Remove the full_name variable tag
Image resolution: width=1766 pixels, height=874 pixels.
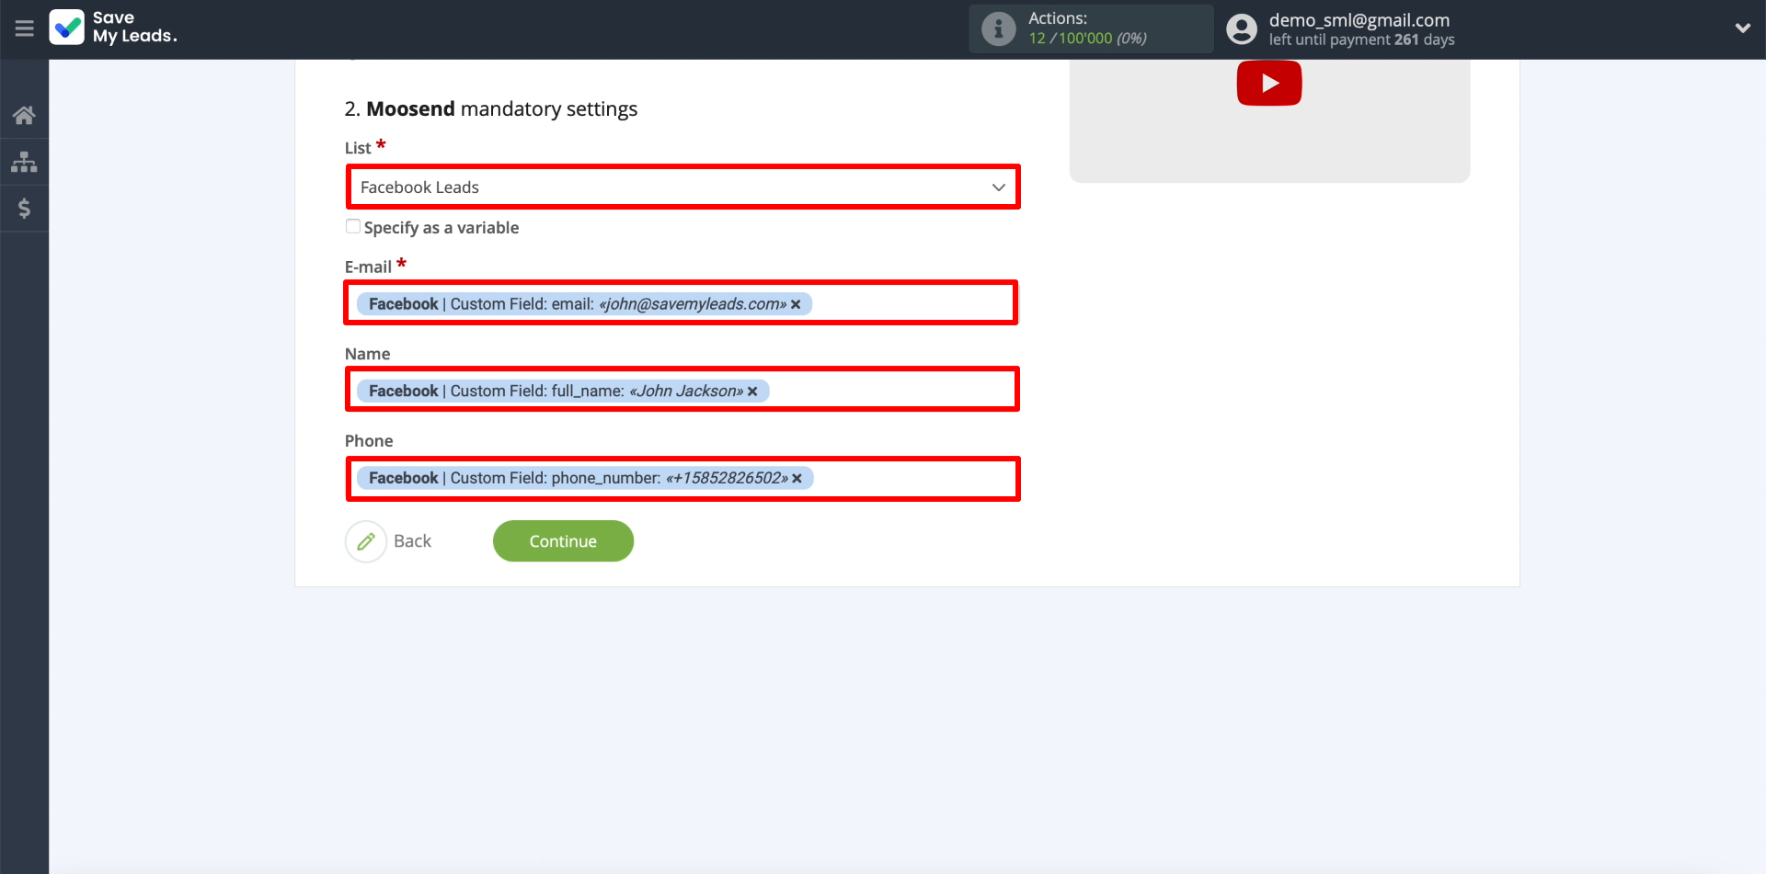pyautogui.click(x=752, y=392)
